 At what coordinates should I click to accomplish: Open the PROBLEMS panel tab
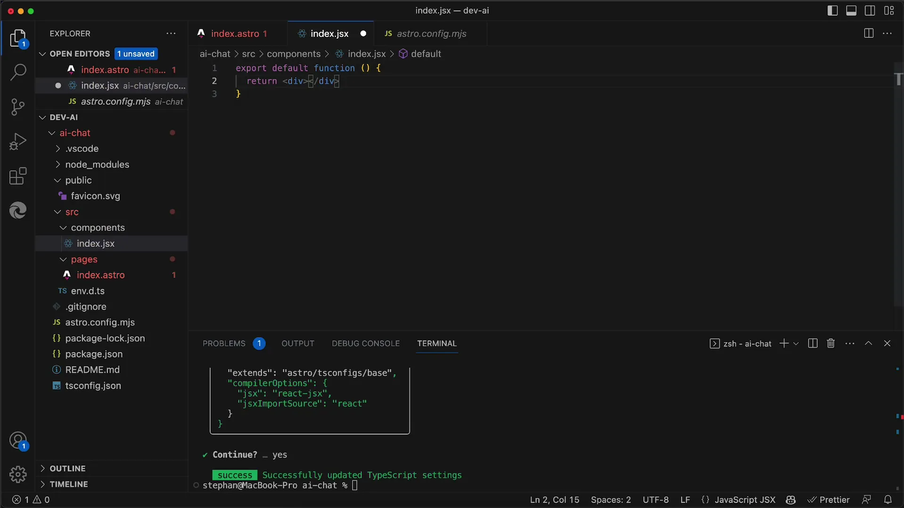(233, 344)
